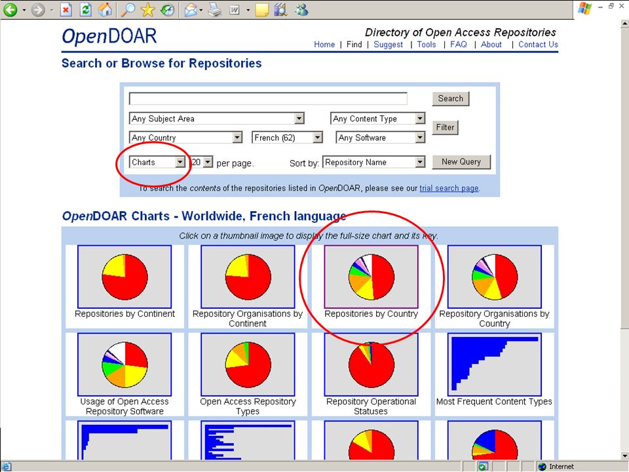
Task: Open Repositories by Country chart thumbnail
Action: 371,277
